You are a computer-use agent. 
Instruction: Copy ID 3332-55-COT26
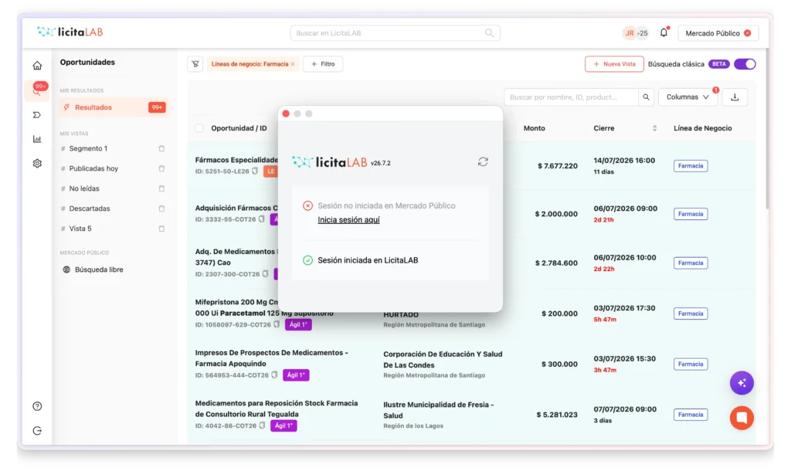click(262, 219)
